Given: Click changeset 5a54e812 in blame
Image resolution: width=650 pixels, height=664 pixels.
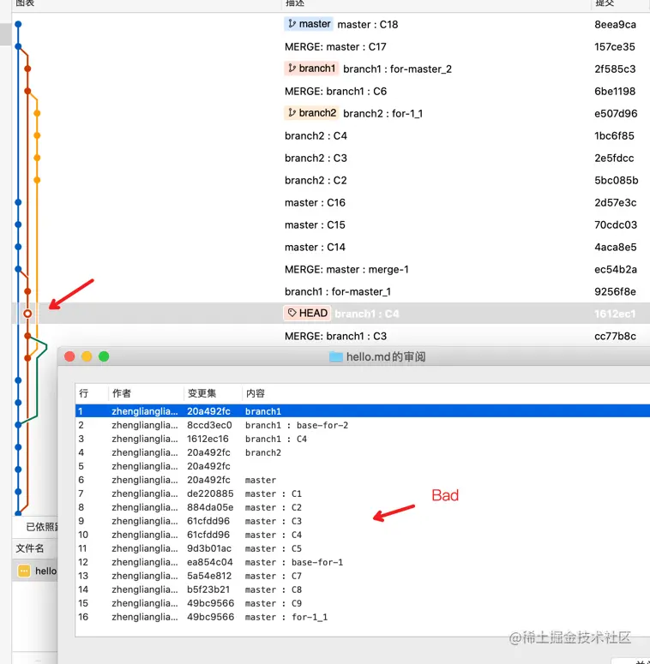Looking at the screenshot, I should [209, 576].
